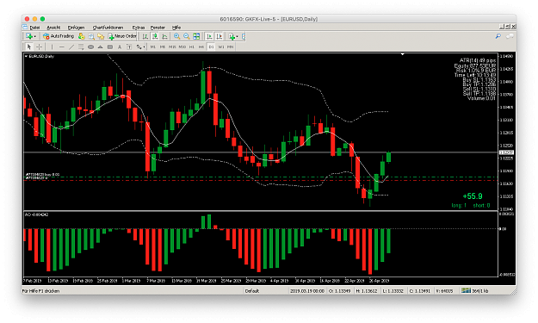538x323 pixels.
Task: Open the Chartfunktionen menu
Action: pyautogui.click(x=108, y=28)
